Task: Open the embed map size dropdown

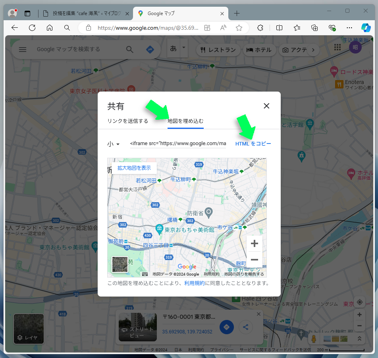Action: pyautogui.click(x=113, y=144)
